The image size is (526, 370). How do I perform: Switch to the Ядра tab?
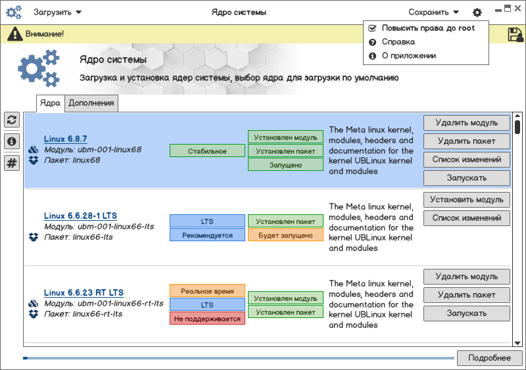click(x=51, y=103)
